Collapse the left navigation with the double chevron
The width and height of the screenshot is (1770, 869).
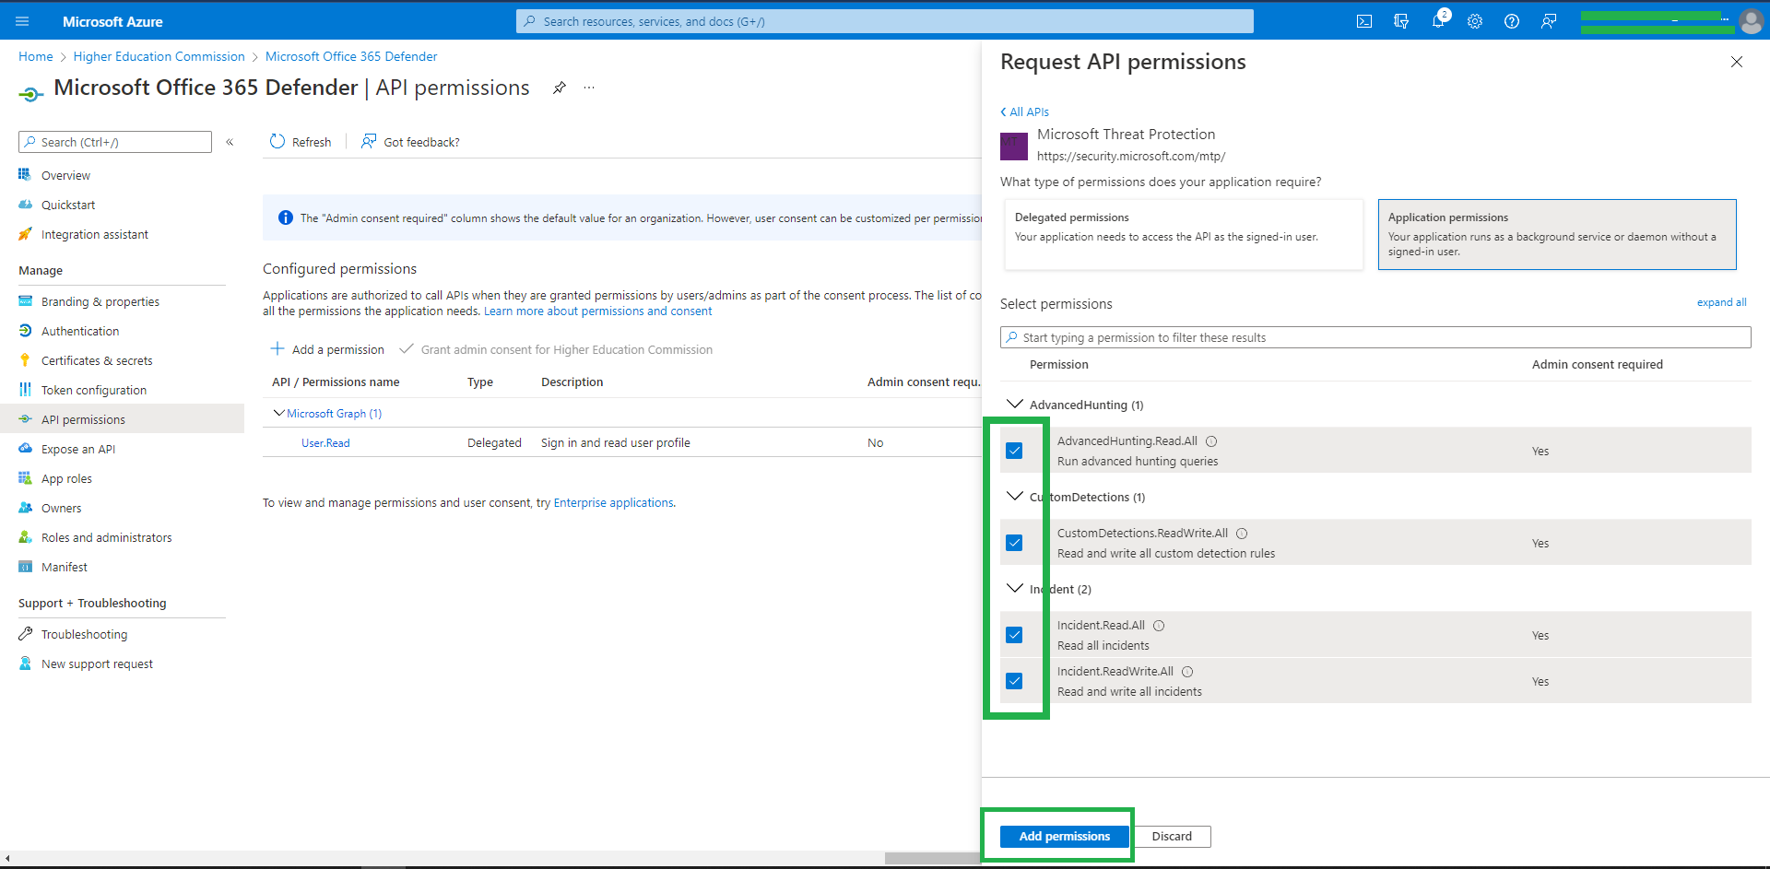point(230,142)
